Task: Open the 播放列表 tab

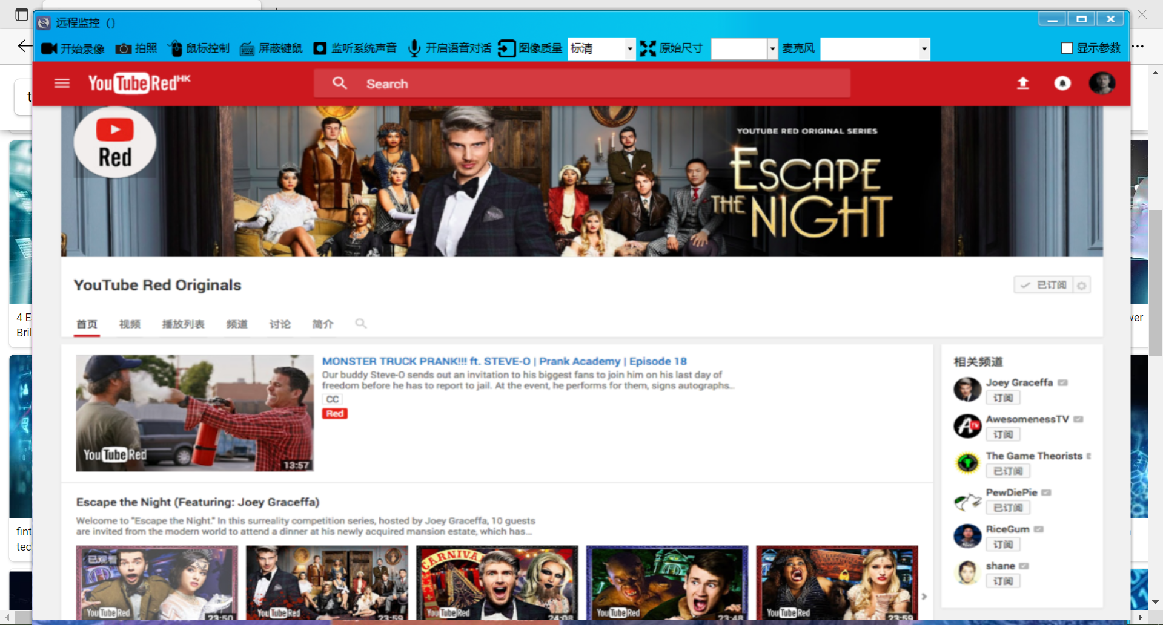Action: click(x=183, y=324)
